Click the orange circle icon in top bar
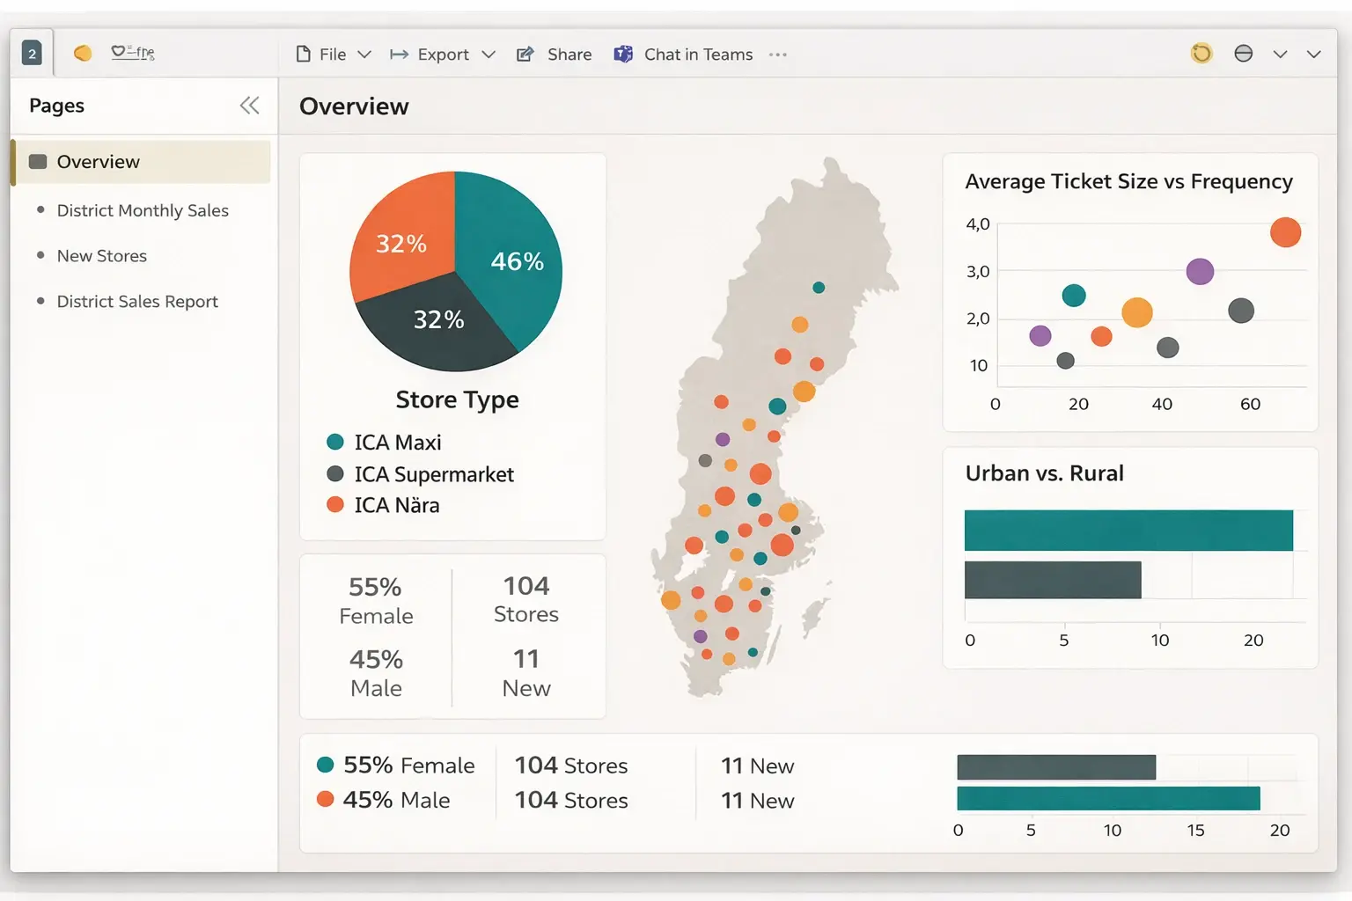1352x901 pixels. click(83, 54)
